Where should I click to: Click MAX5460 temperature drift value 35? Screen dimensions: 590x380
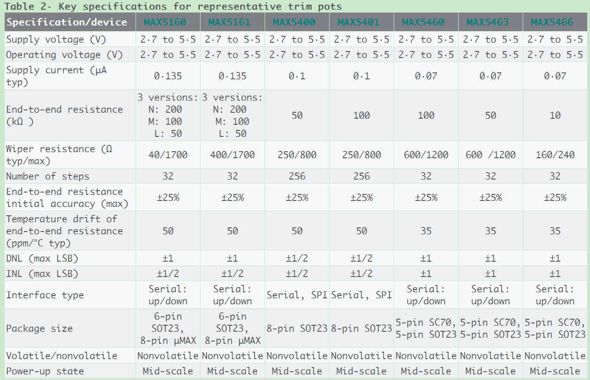426,231
